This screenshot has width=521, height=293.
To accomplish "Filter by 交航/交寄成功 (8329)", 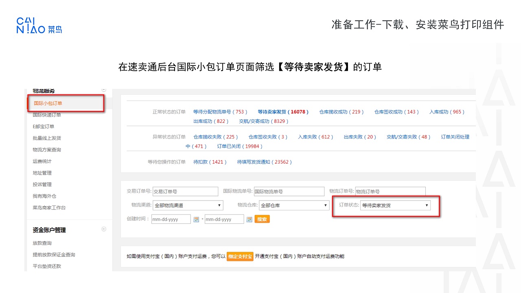I will click(264, 121).
